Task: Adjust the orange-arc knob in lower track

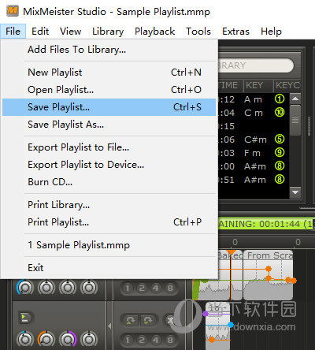Action: point(46,339)
